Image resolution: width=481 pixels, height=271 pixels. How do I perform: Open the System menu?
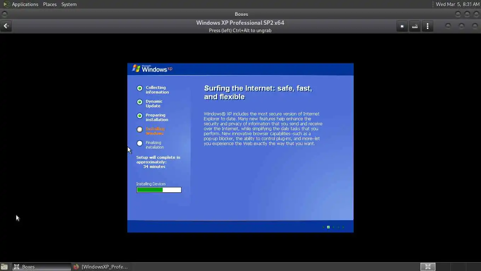pos(69,4)
